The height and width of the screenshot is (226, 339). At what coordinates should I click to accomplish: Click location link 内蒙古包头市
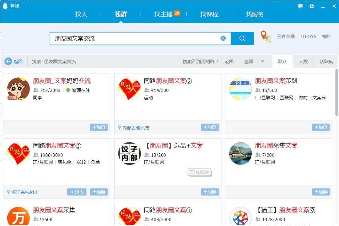(x=136, y=128)
